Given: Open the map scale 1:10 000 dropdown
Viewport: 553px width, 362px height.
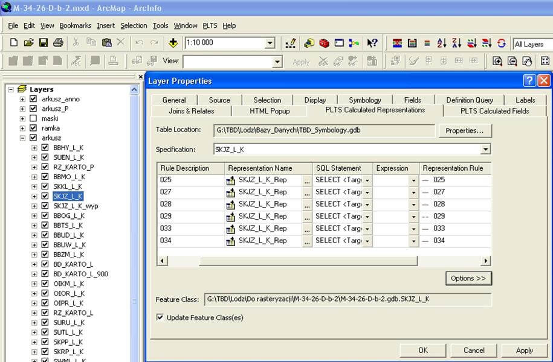Looking at the screenshot, I should 270,43.
